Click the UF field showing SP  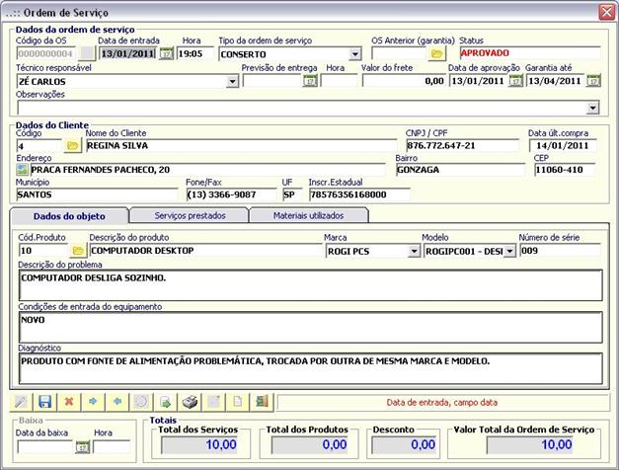(292, 195)
